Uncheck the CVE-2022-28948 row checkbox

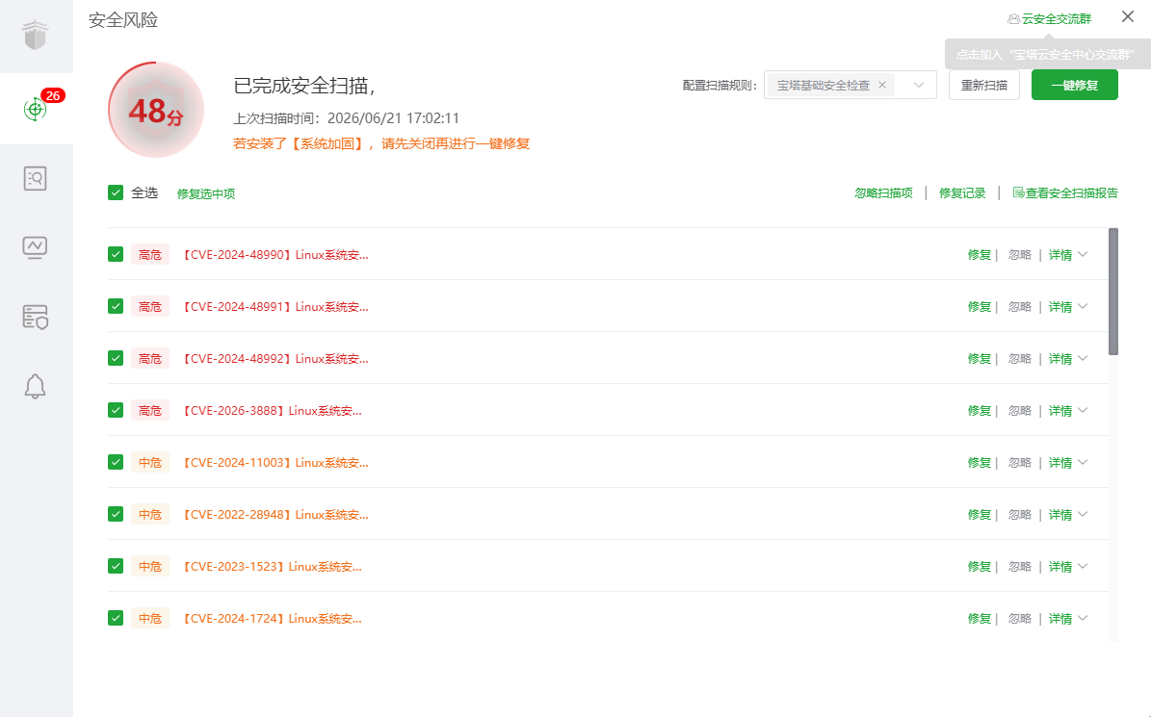coord(116,515)
